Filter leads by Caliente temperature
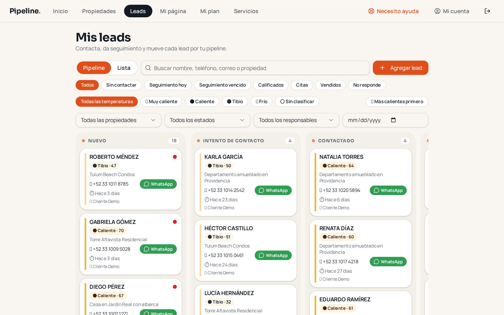Screen dimensions: 504x315 tap(202, 102)
